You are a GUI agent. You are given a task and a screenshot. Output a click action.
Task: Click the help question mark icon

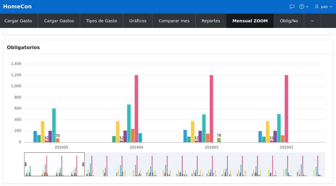tap(302, 6)
